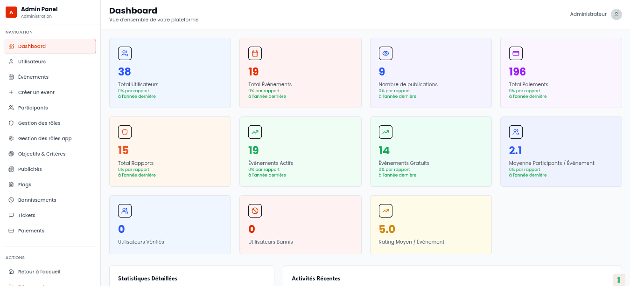Click the administrator avatar icon
The image size is (630, 286).
click(616, 14)
